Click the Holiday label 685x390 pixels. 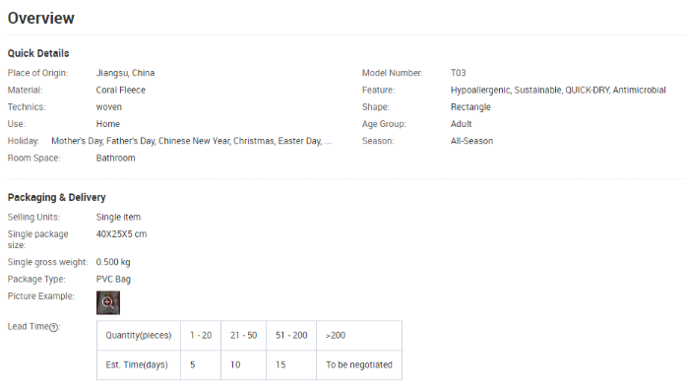coord(24,141)
